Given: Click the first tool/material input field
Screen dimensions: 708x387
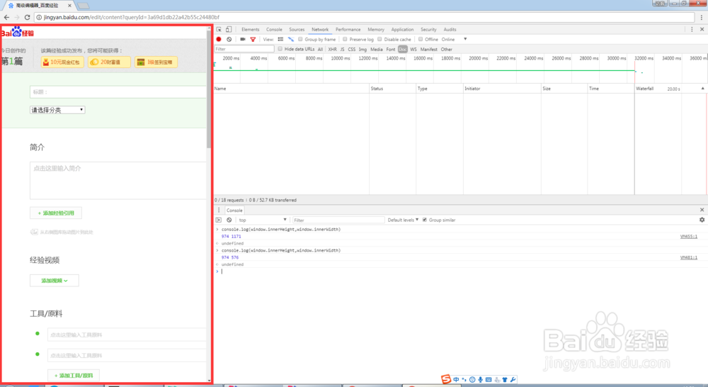Looking at the screenshot, I should point(127,335).
